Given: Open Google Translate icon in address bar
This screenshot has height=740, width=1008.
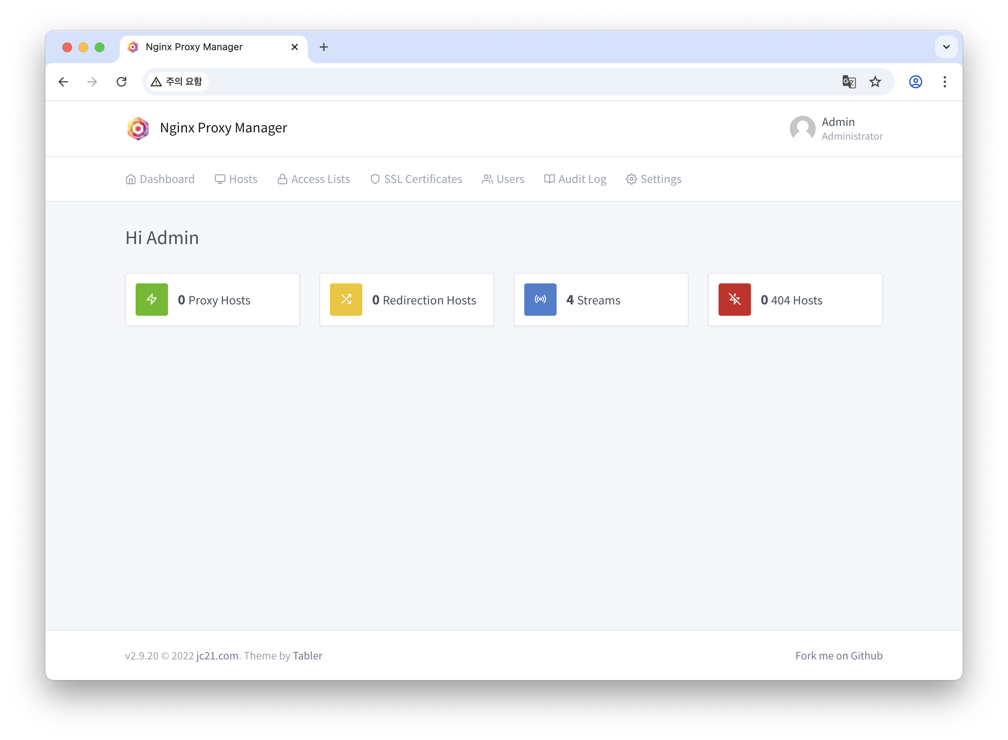Looking at the screenshot, I should [x=849, y=81].
